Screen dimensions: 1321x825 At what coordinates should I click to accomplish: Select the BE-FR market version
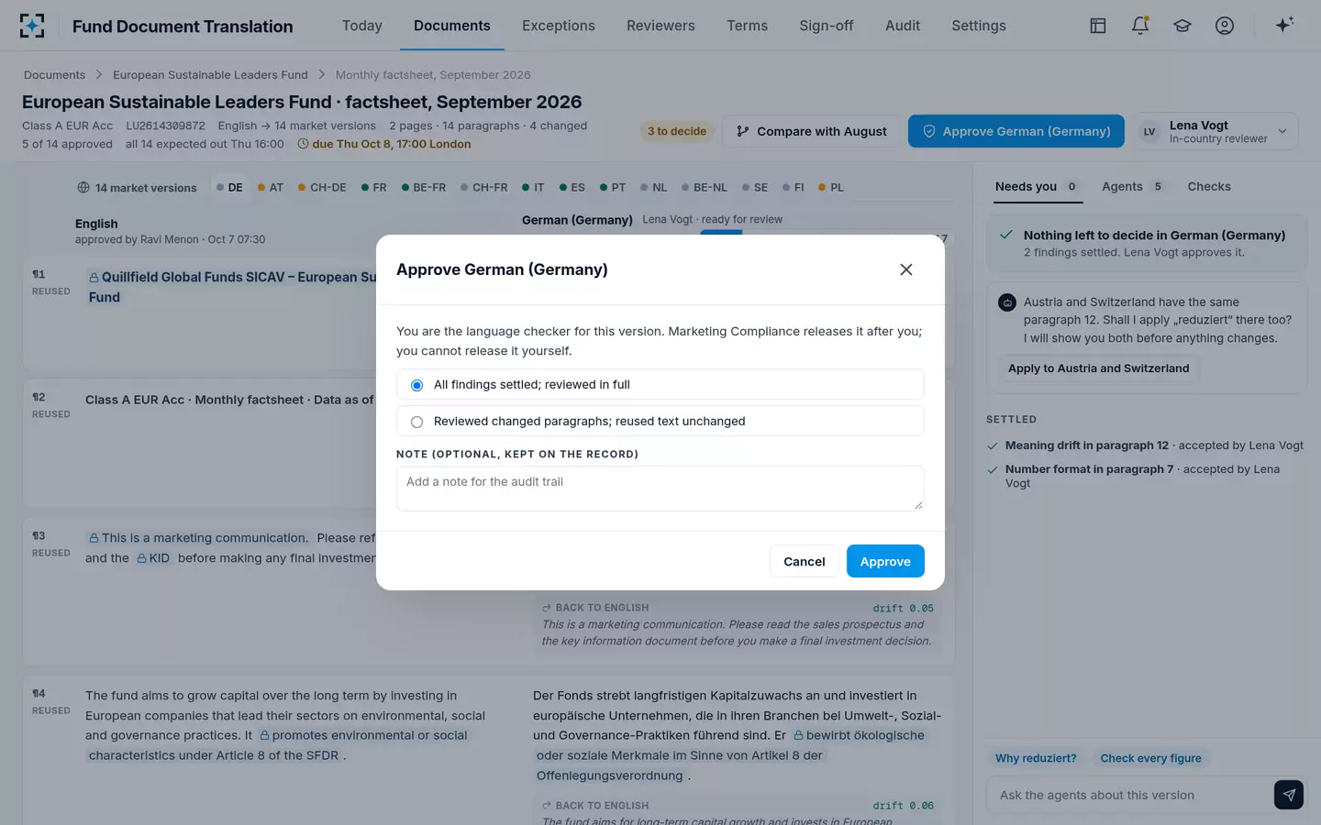pyautogui.click(x=424, y=188)
